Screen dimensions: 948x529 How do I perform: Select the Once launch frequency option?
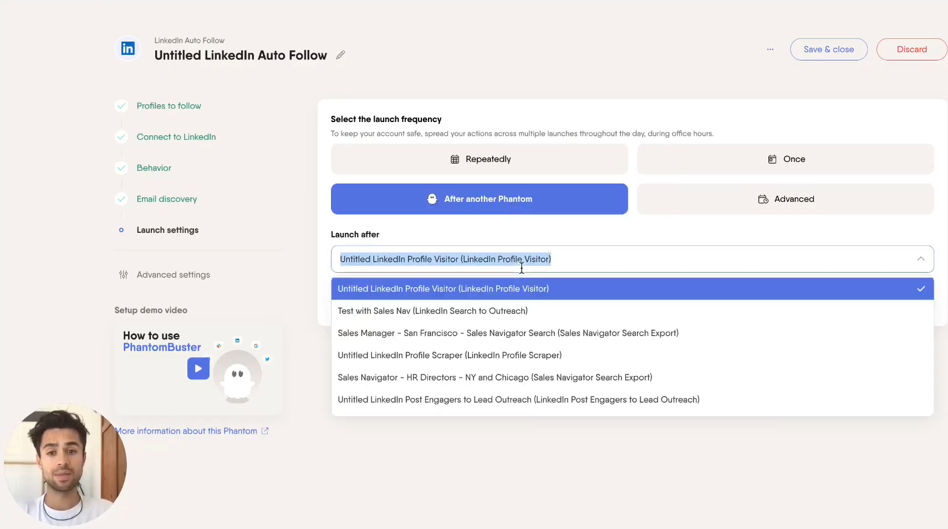(785, 159)
